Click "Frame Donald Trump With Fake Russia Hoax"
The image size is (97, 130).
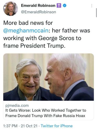click(45, 116)
